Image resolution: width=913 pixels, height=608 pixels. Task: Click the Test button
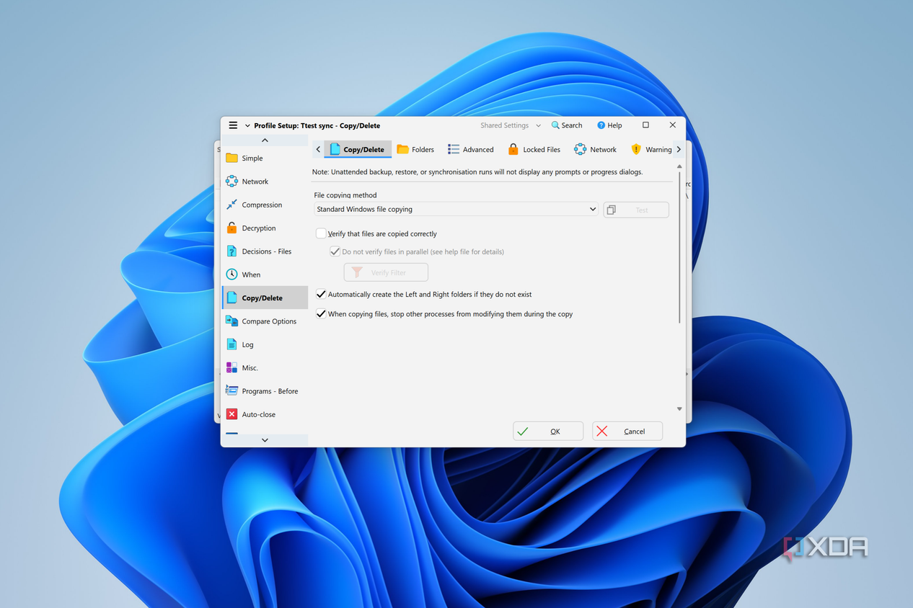click(x=636, y=210)
